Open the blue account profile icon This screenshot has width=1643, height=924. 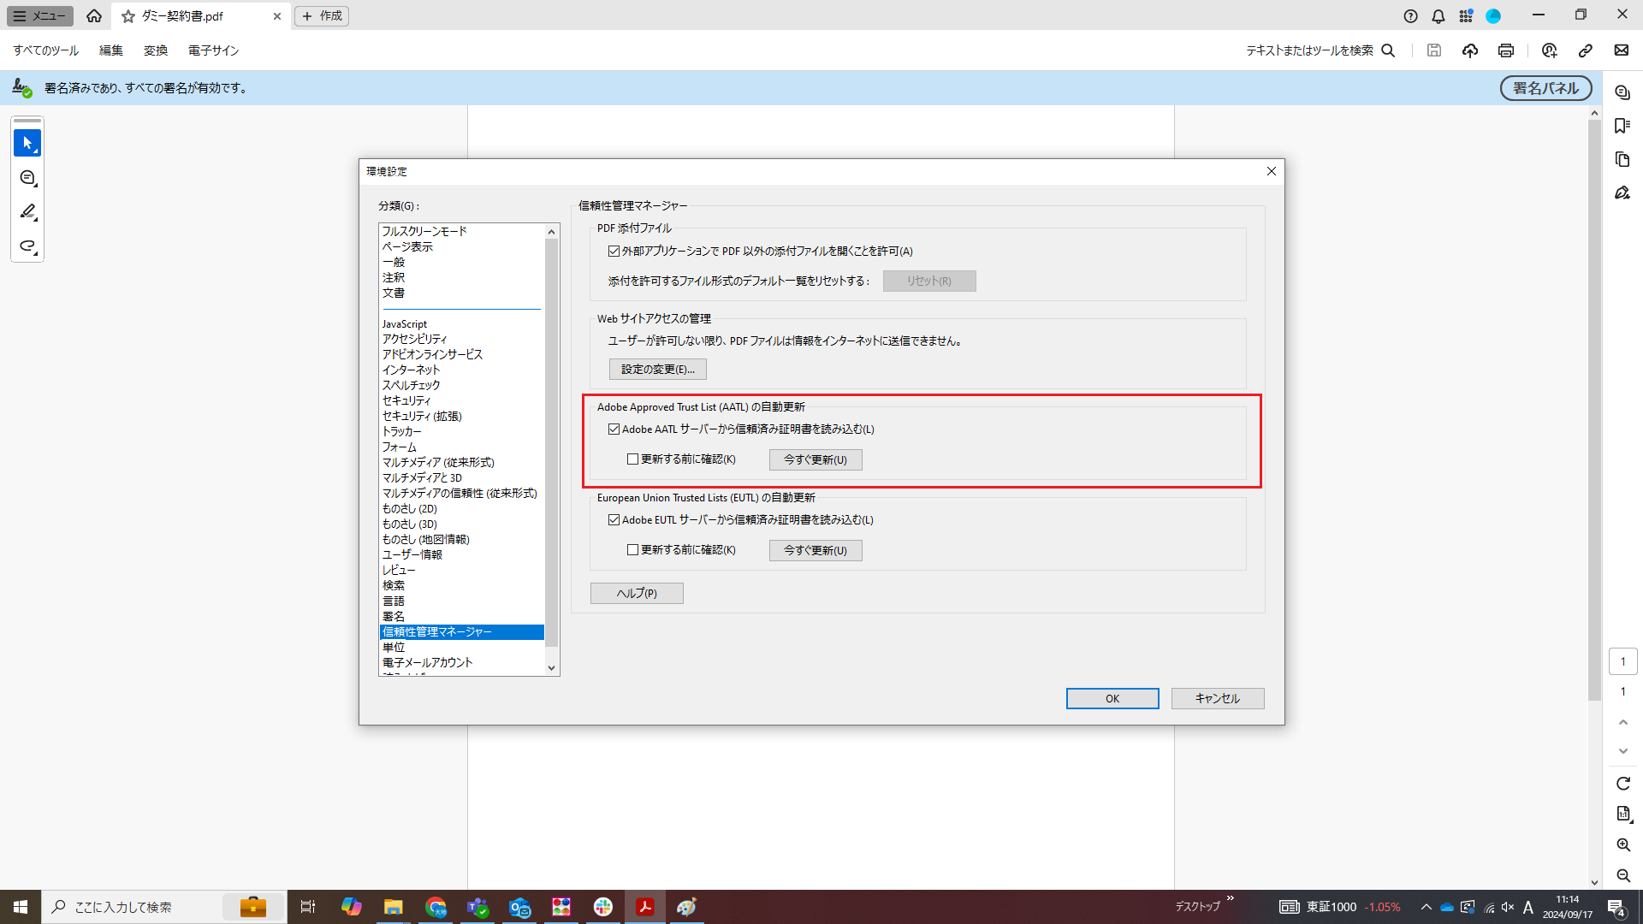1493,16
